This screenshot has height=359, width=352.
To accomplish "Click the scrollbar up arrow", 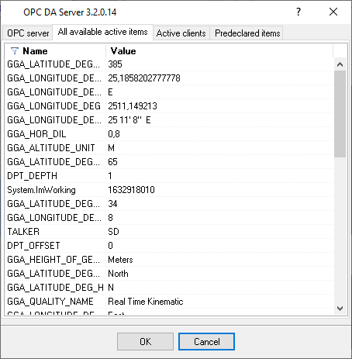I will (340, 64).
